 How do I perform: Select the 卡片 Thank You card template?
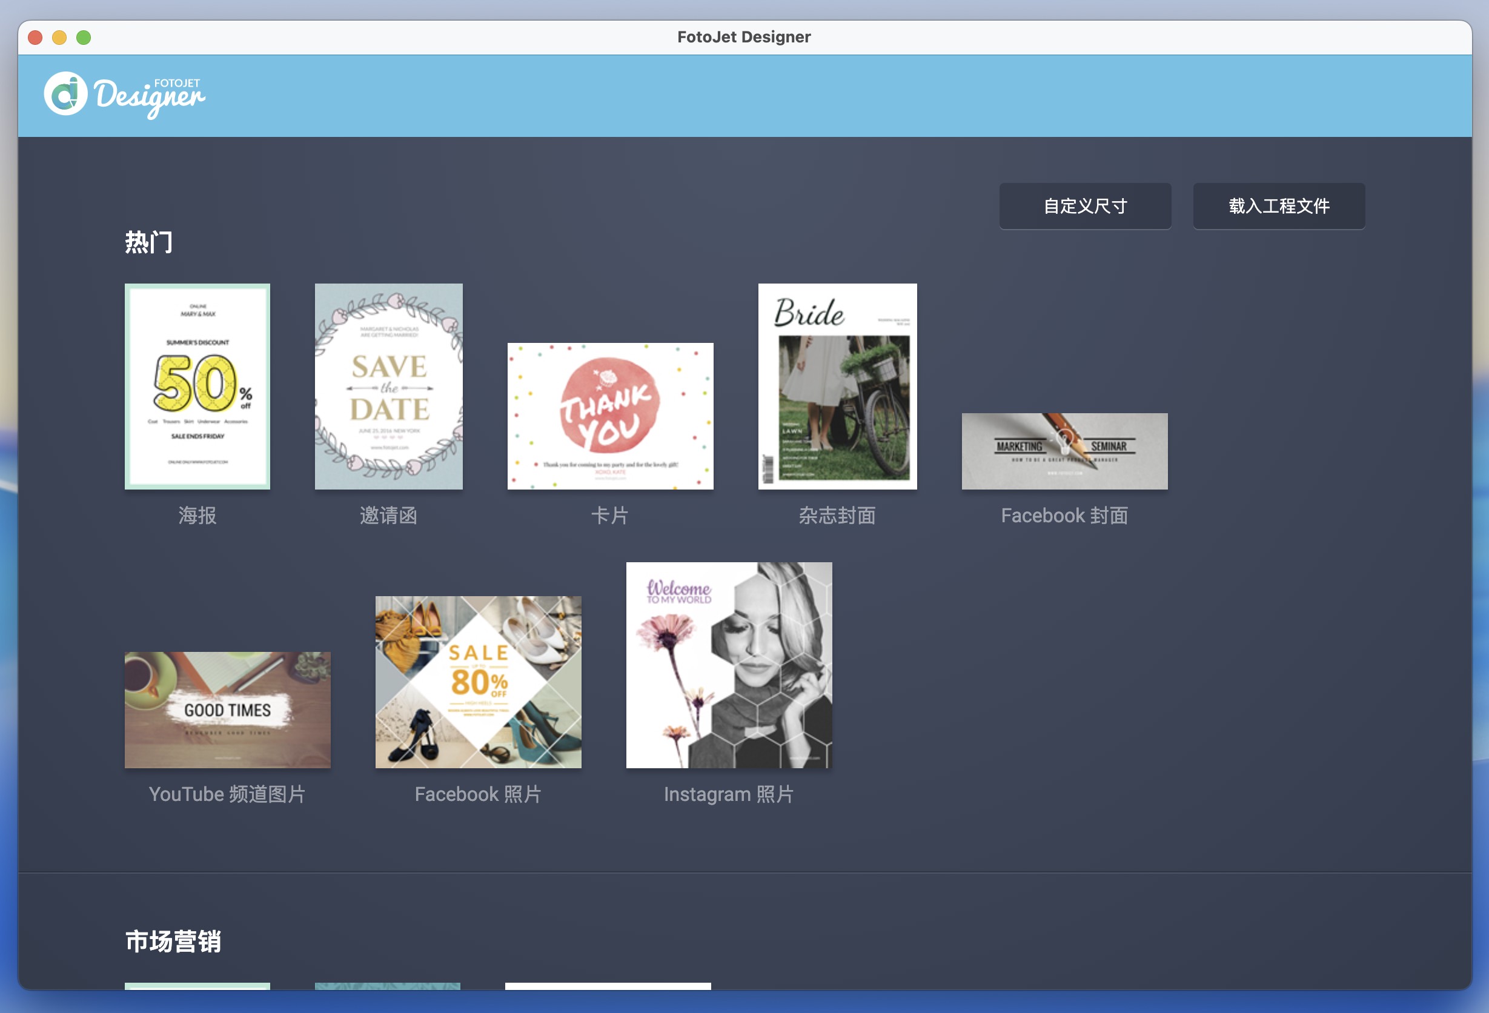pos(609,416)
